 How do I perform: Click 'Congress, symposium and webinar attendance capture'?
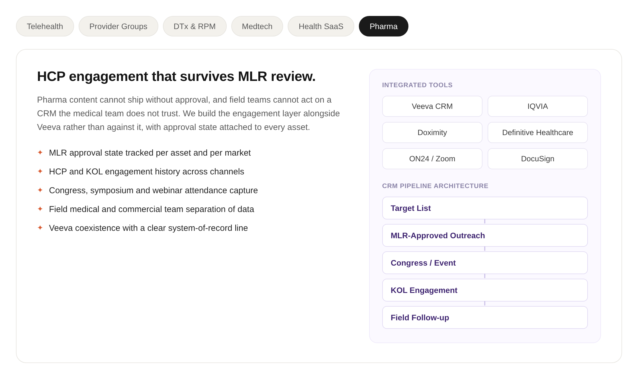pyautogui.click(x=153, y=190)
